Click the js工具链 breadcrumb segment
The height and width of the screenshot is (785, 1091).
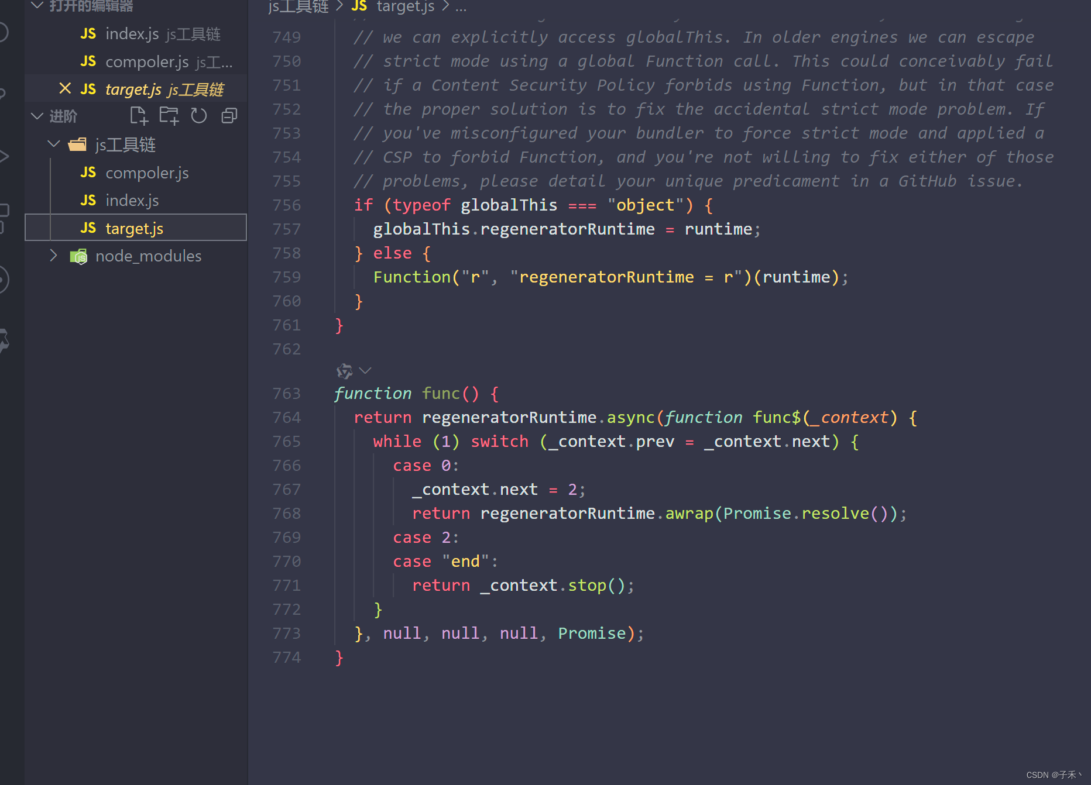tap(299, 6)
